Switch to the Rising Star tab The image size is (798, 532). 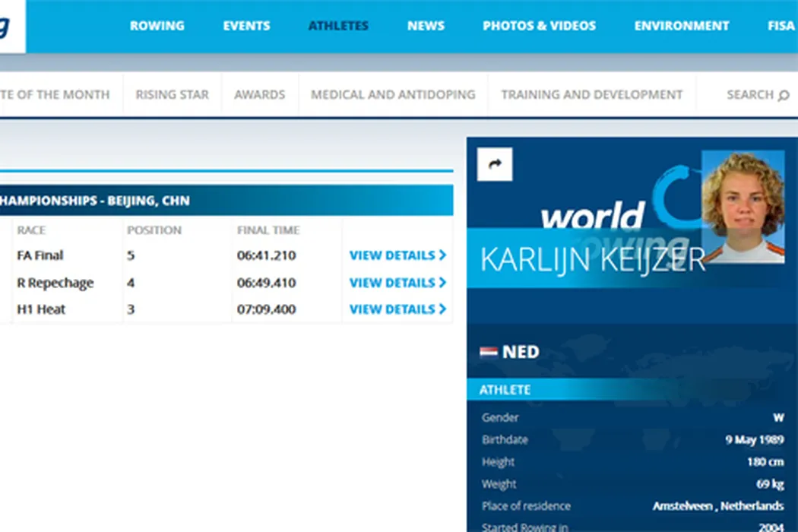click(x=172, y=95)
